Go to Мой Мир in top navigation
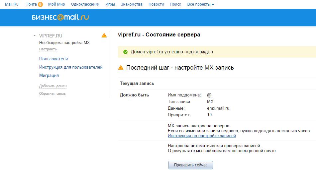The height and width of the screenshot is (175, 316). 56,4
